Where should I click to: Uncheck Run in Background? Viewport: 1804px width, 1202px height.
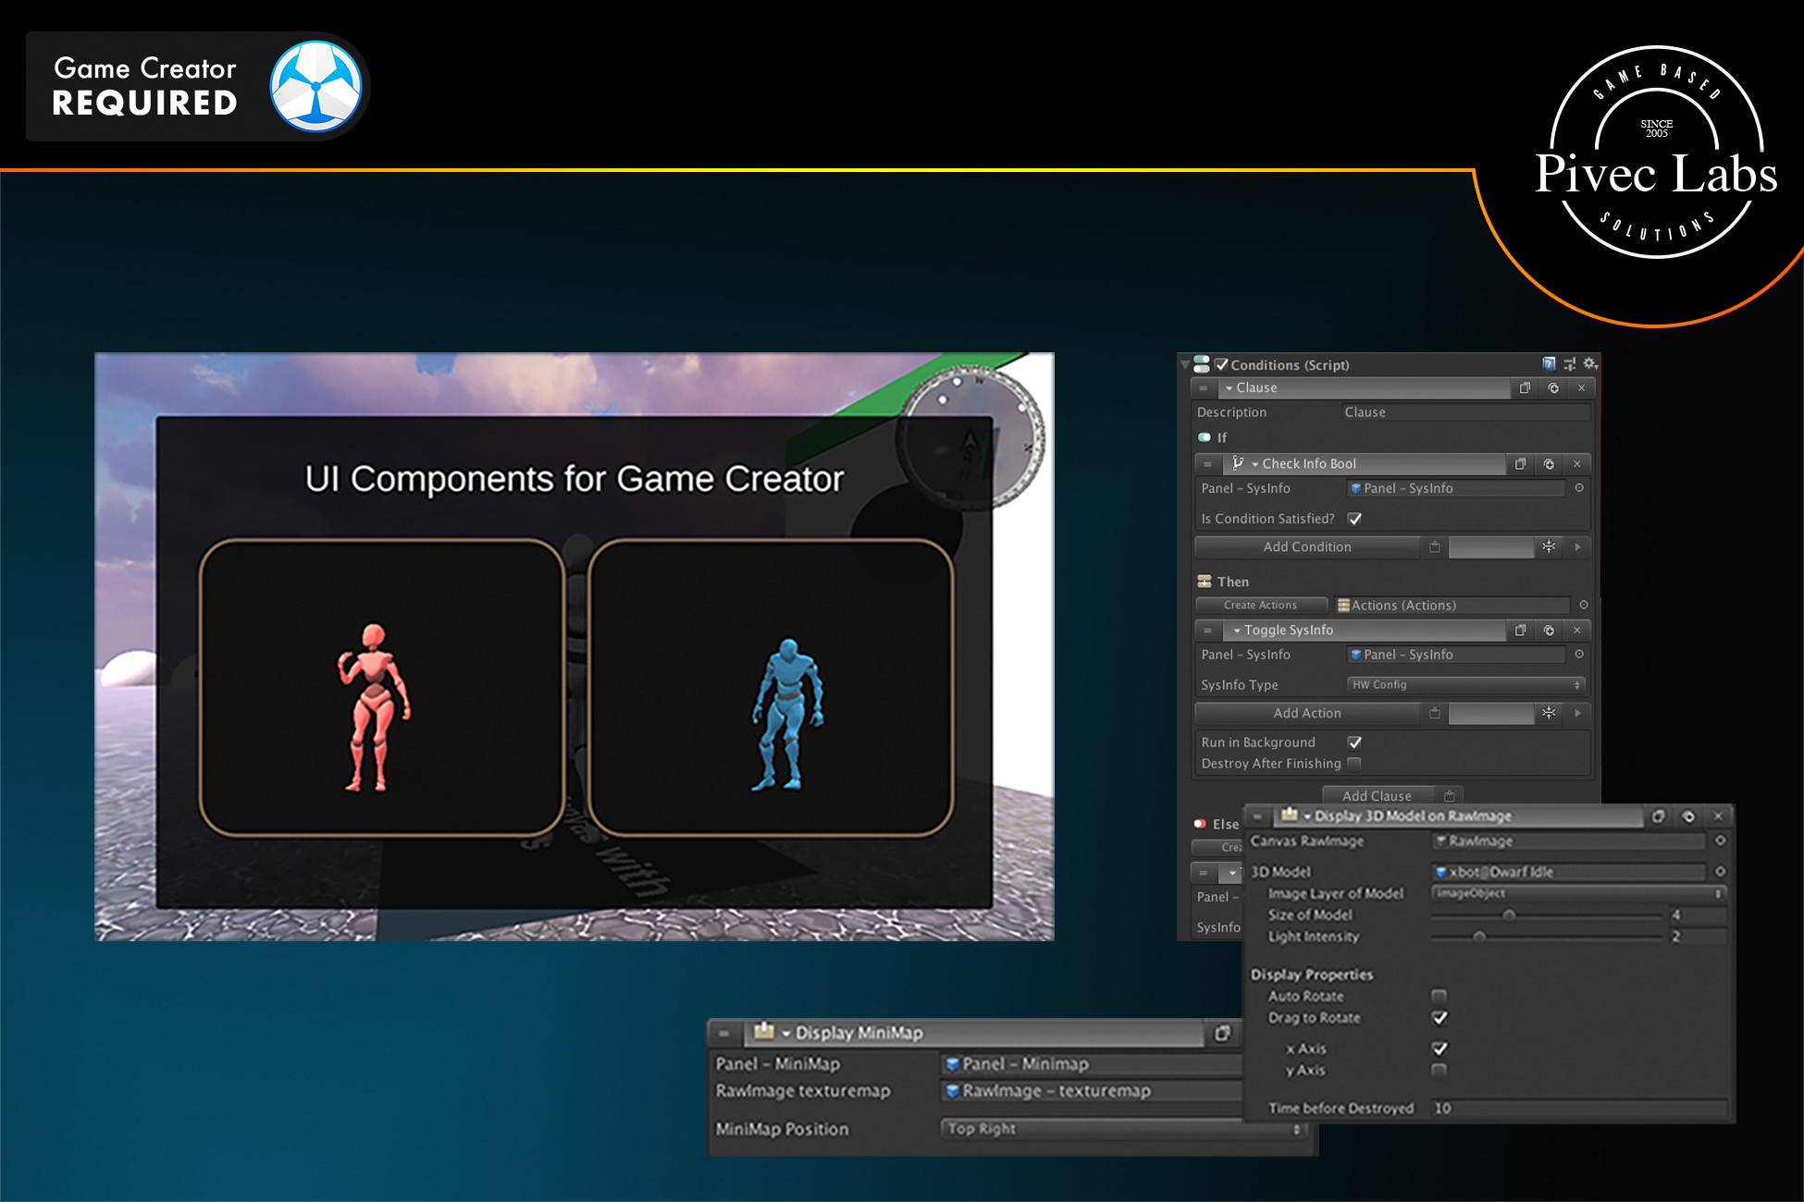pos(1354,742)
